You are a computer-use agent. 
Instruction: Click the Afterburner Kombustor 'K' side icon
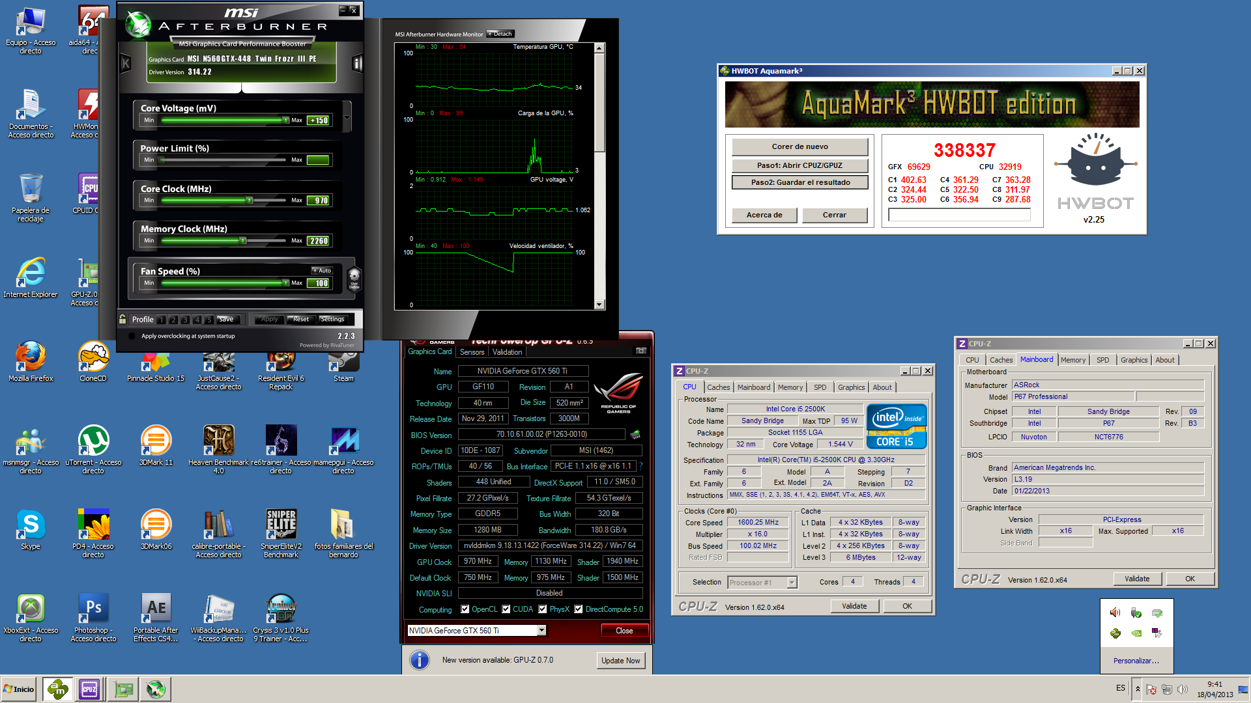click(126, 63)
